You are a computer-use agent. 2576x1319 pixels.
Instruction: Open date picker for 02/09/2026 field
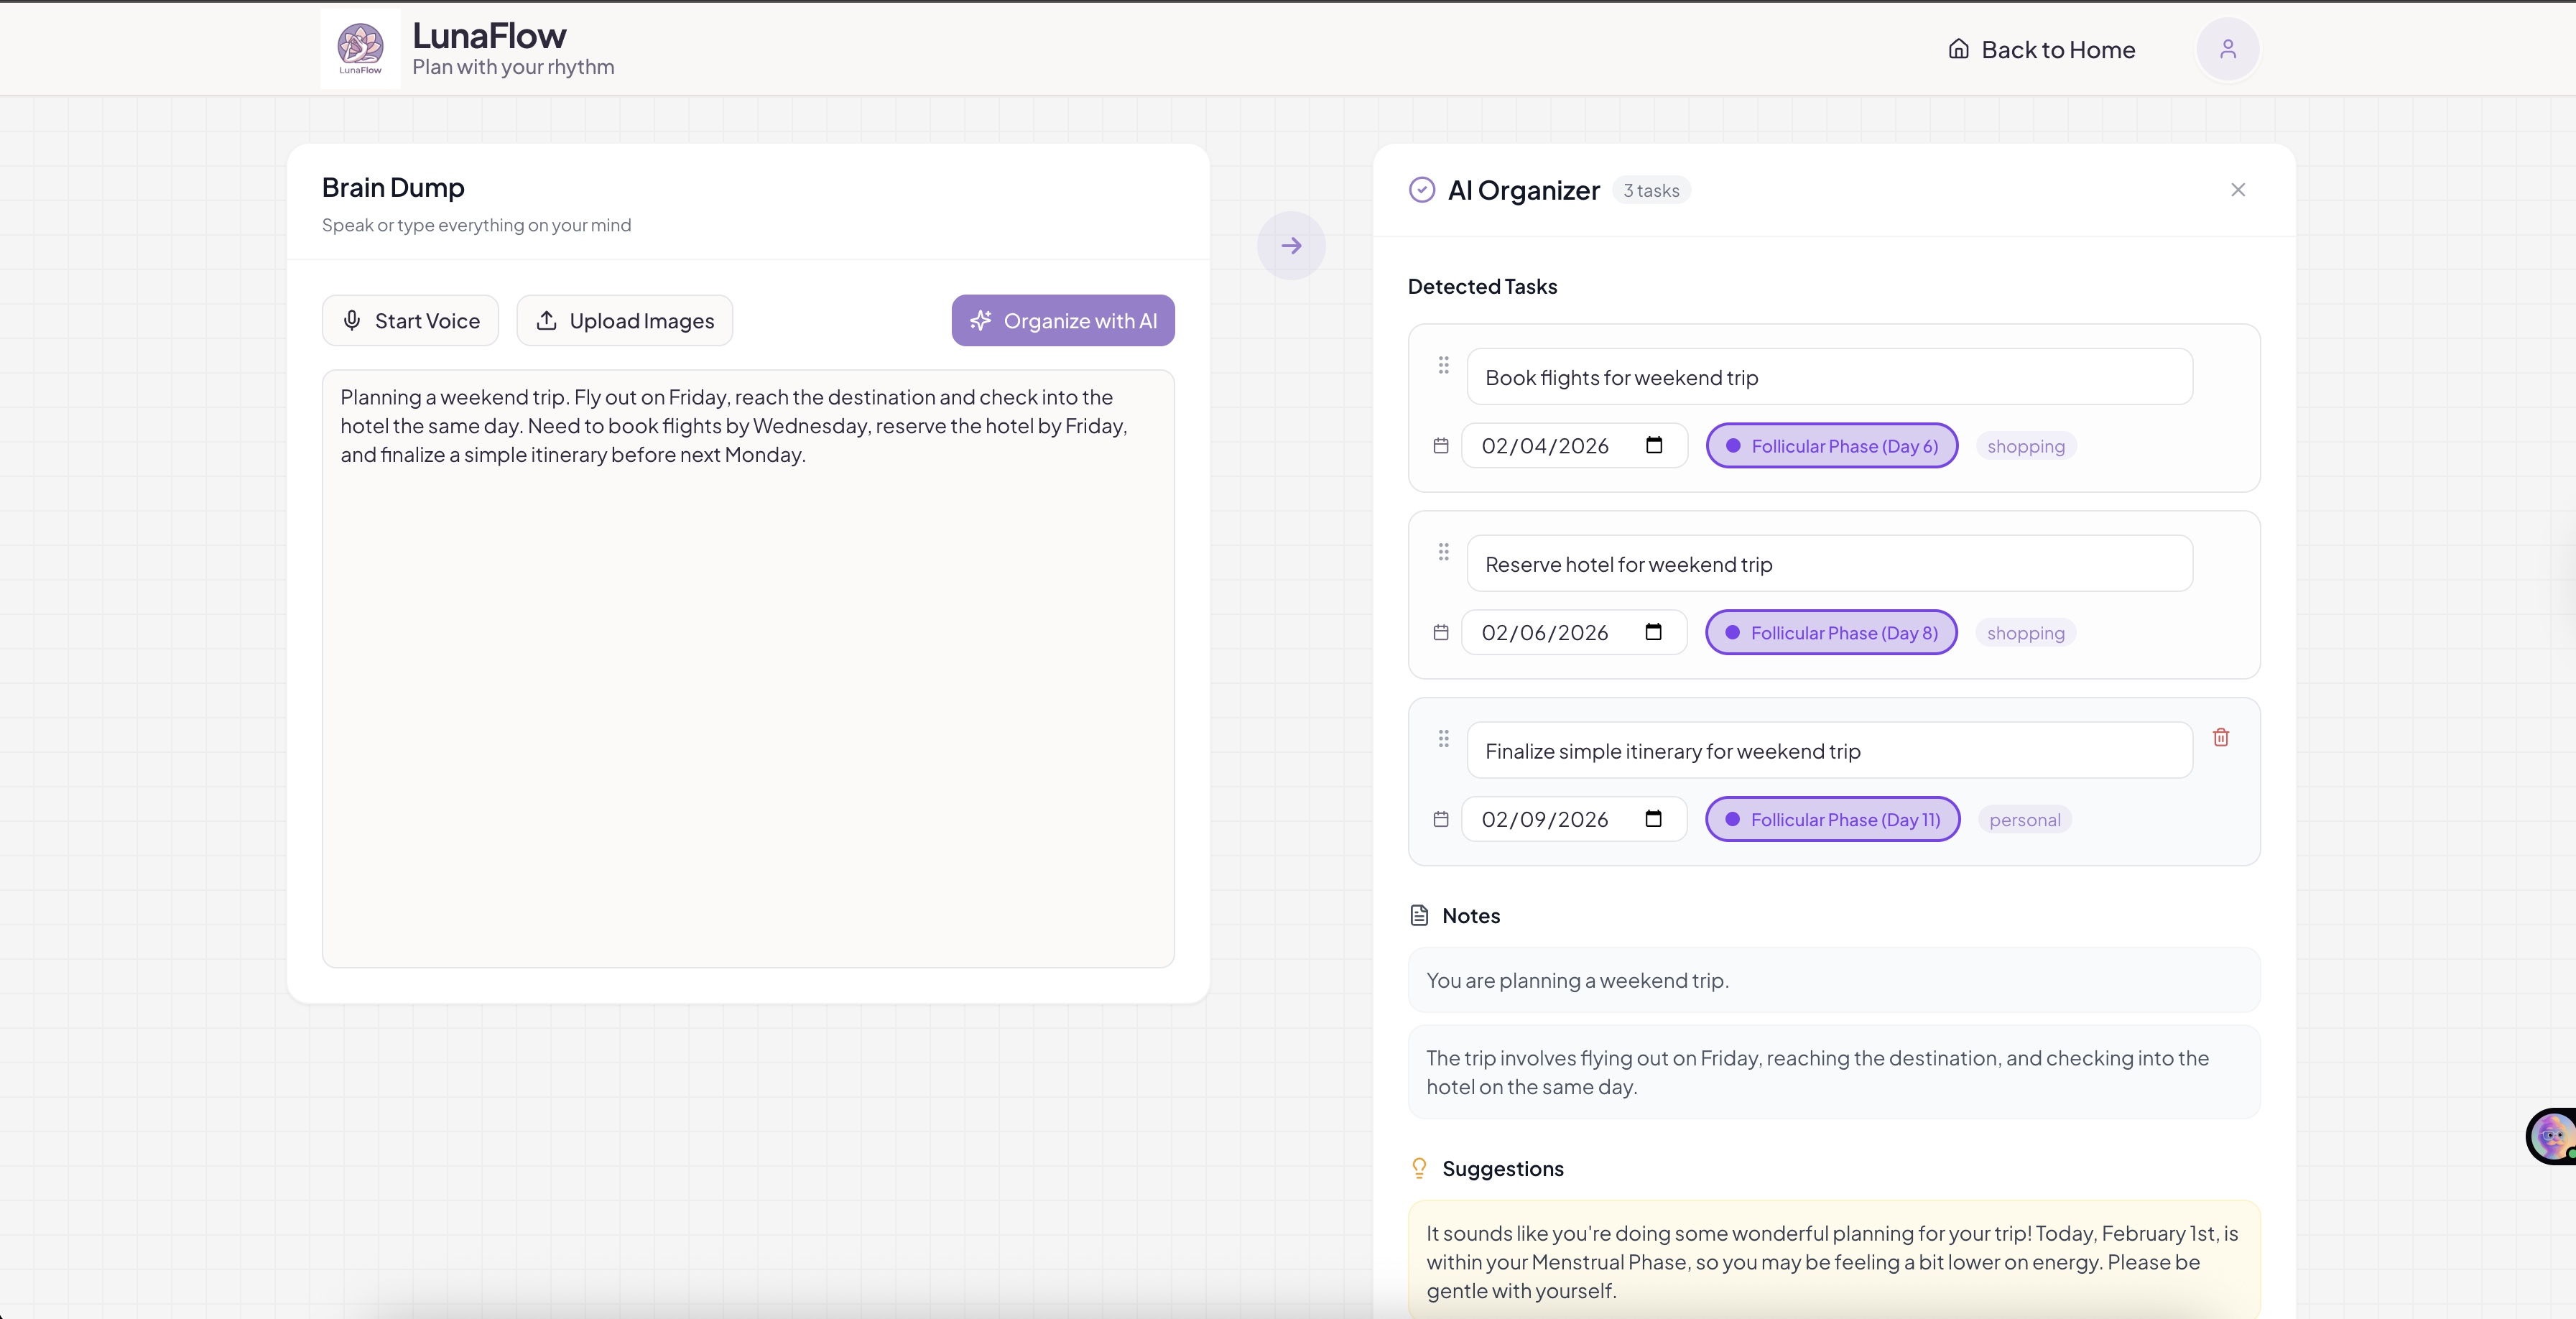pos(1654,819)
